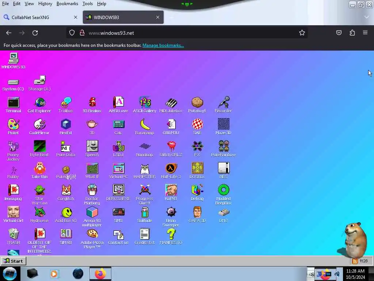Open Half-Life 3 icon
This screenshot has height=281, width=374.
coord(171,171)
